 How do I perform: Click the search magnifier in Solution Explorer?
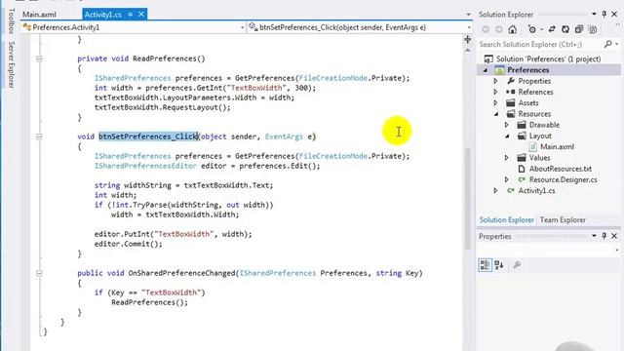pos(608,44)
